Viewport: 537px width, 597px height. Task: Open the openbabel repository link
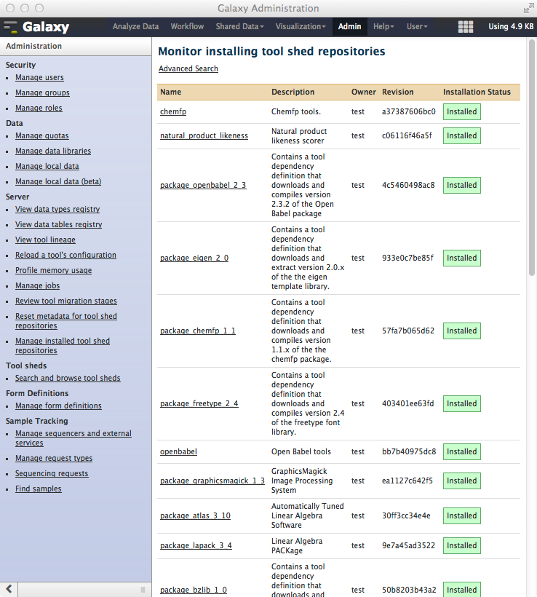[x=178, y=451]
